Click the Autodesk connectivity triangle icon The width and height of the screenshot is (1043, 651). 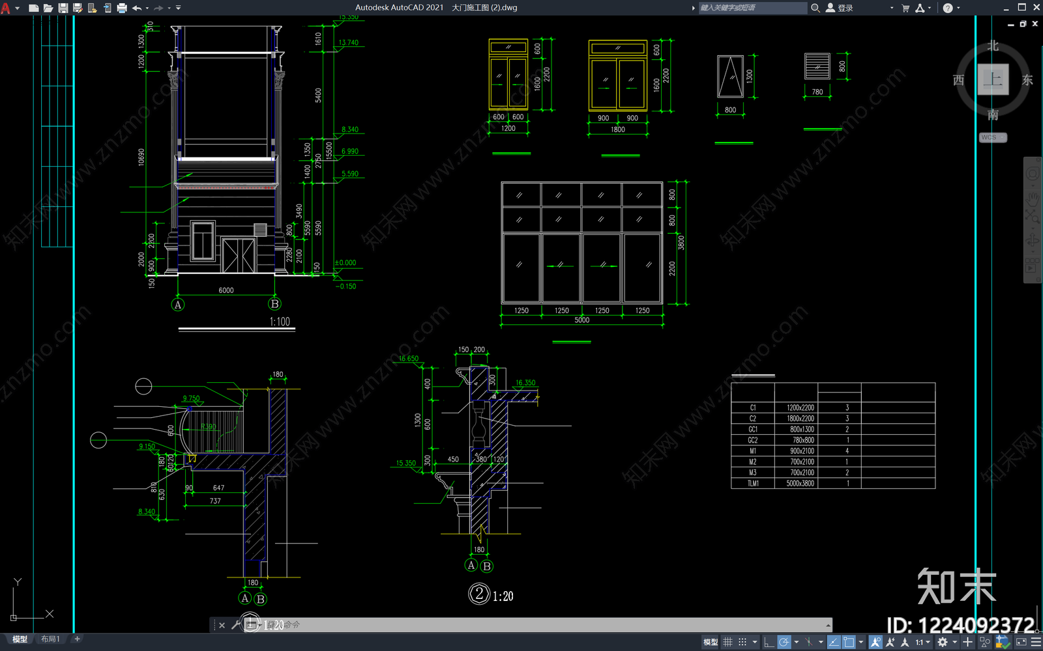click(920, 8)
